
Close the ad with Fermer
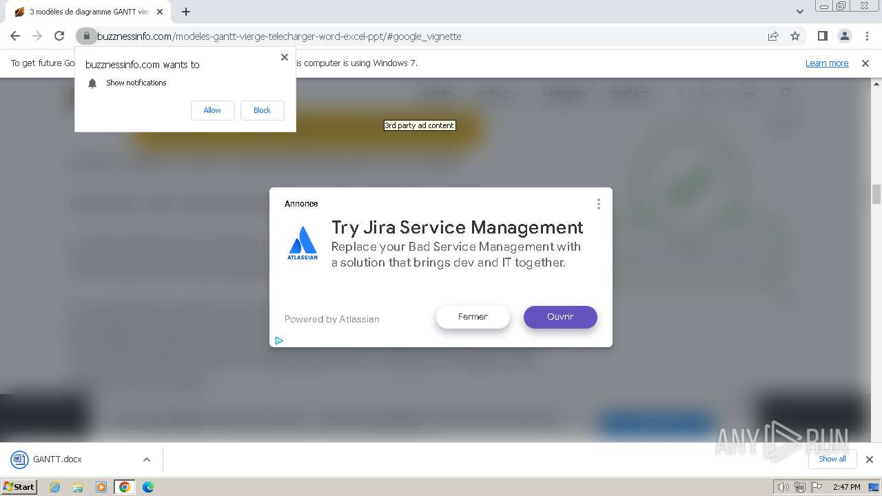point(473,317)
